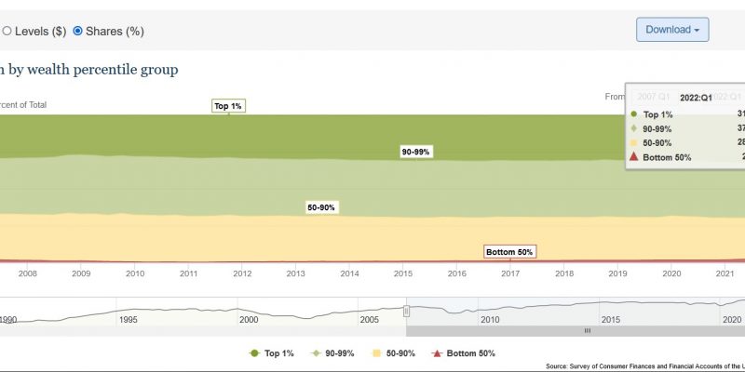Click the 50-90% label on chart
Screen dimensions: 745x372
click(x=320, y=207)
